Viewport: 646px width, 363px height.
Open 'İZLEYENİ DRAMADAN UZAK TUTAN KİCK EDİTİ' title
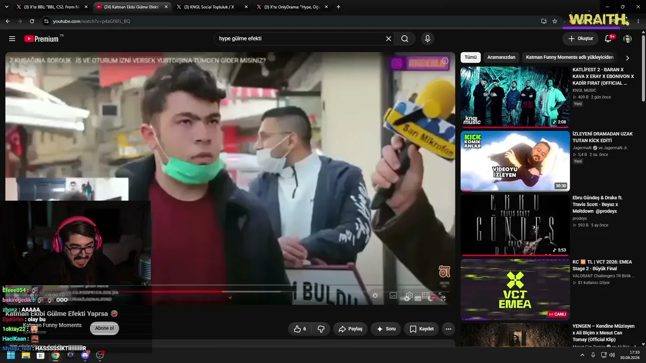tap(603, 137)
